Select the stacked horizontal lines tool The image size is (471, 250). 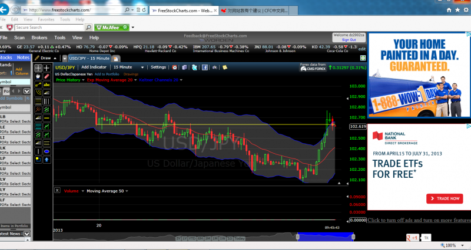[38, 102]
